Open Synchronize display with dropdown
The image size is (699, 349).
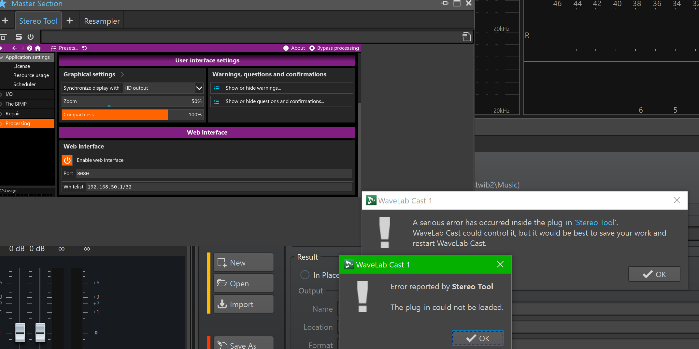(x=163, y=88)
